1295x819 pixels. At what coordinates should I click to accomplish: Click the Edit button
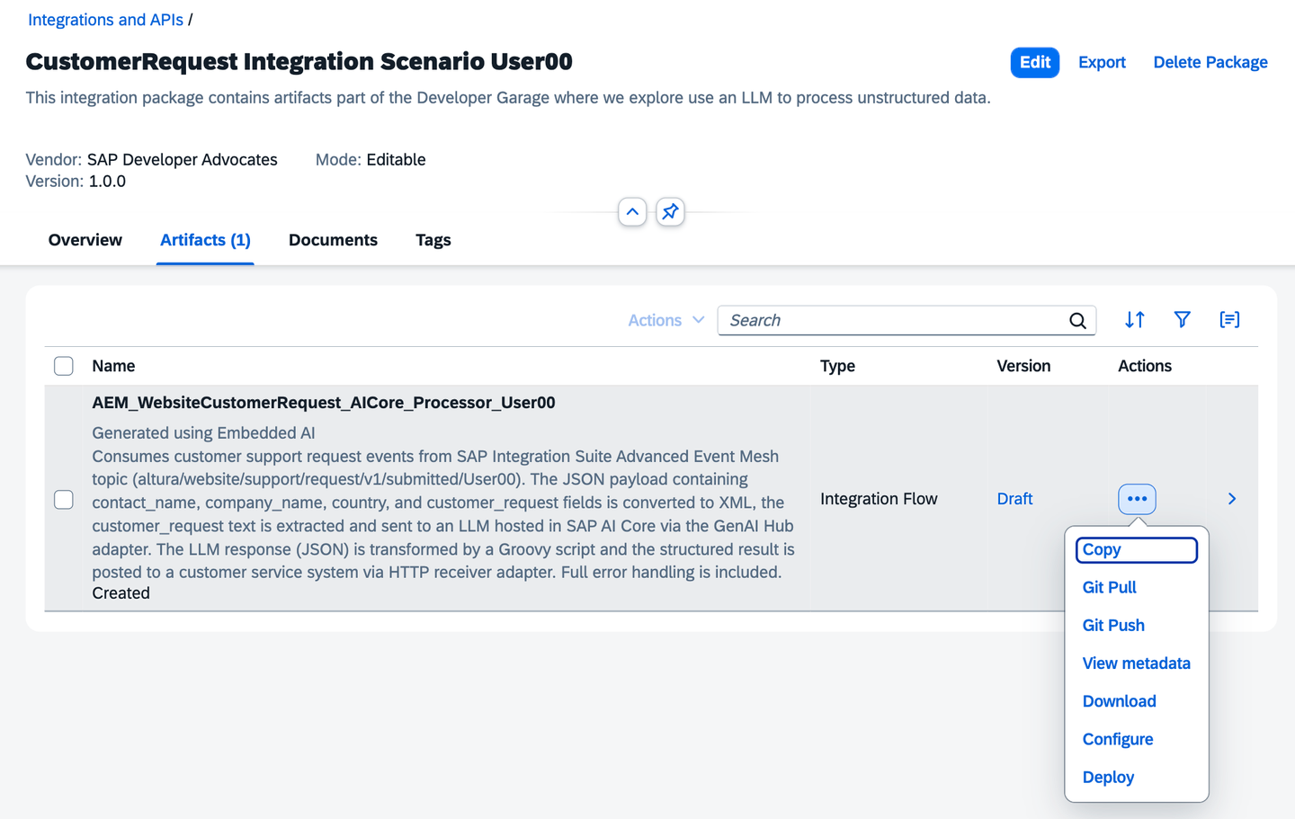pyautogui.click(x=1035, y=63)
